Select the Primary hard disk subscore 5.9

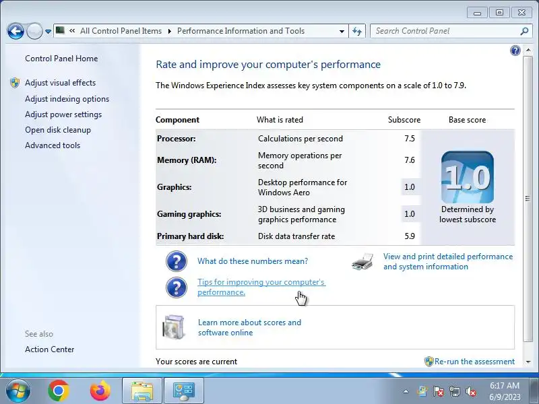(410, 236)
